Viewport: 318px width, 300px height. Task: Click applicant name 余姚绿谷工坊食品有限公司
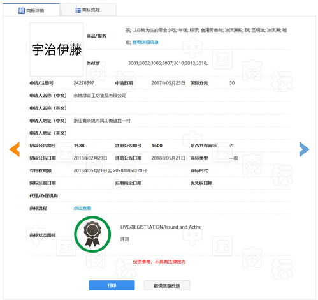tap(100, 96)
